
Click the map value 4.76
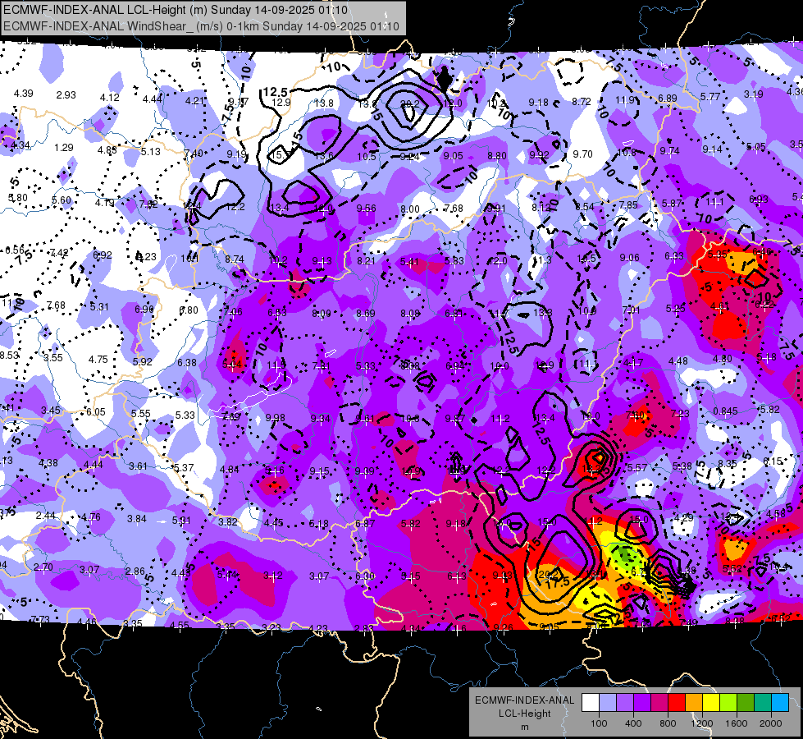point(91,517)
